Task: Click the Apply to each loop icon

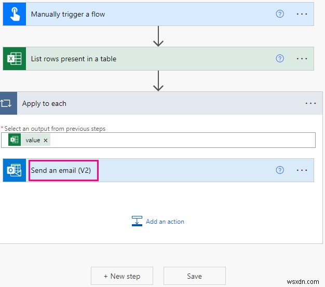Action: coord(8,103)
